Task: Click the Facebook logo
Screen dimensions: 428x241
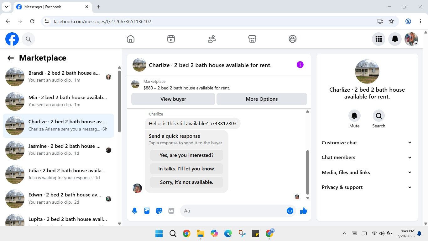Action: pos(12,39)
